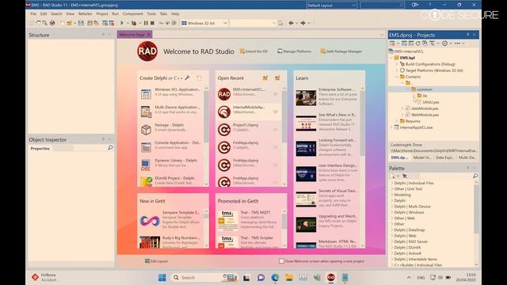Click the Edit Layout icon
Image resolution: width=507 pixels, height=285 pixels.
click(147, 260)
